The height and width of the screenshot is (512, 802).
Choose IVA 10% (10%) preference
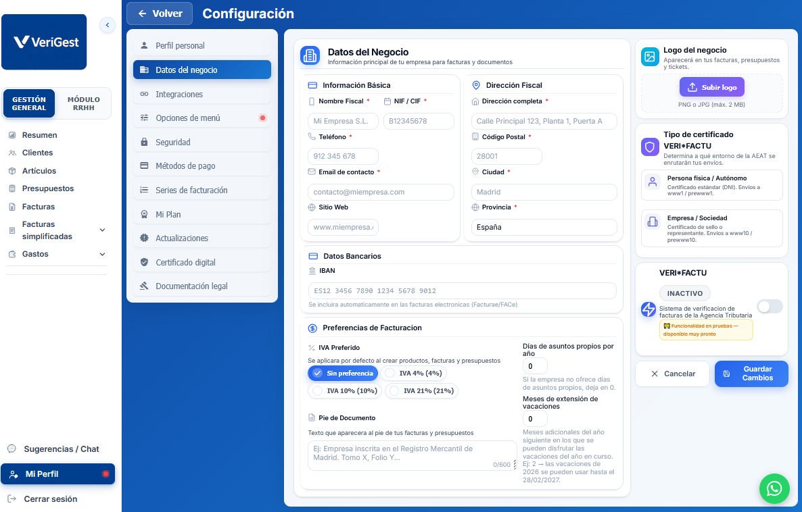click(345, 391)
